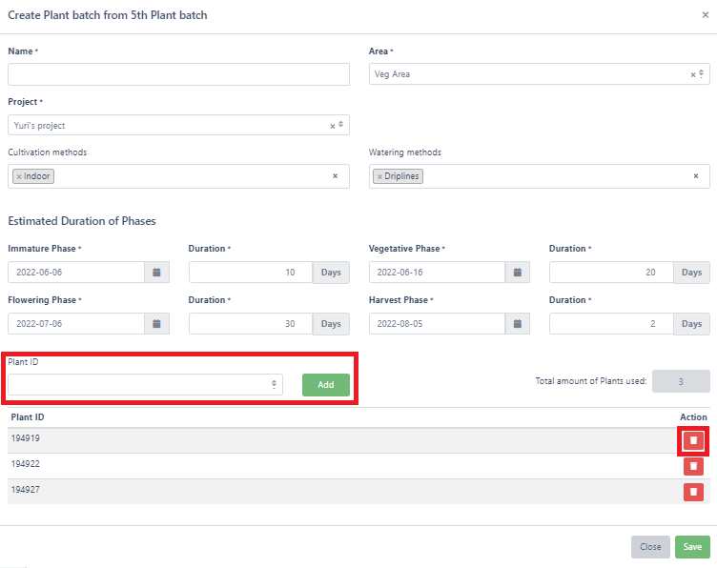Open the Harvest Phase date picker icon
The width and height of the screenshot is (717, 568).
pyautogui.click(x=517, y=324)
